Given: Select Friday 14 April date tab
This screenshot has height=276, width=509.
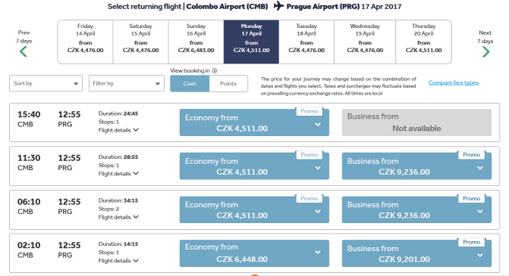Looking at the screenshot, I should click(x=86, y=42).
